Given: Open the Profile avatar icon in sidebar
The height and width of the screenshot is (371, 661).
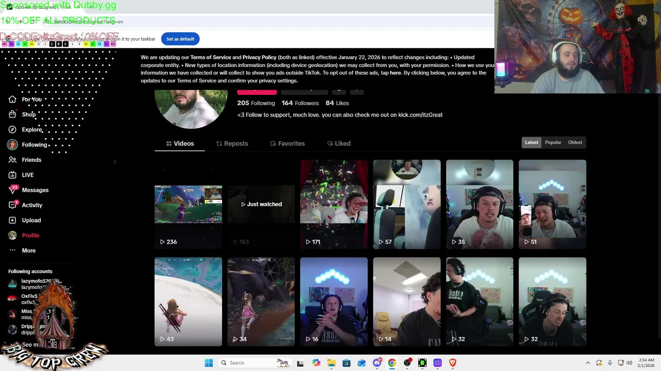Looking at the screenshot, I should [12, 235].
